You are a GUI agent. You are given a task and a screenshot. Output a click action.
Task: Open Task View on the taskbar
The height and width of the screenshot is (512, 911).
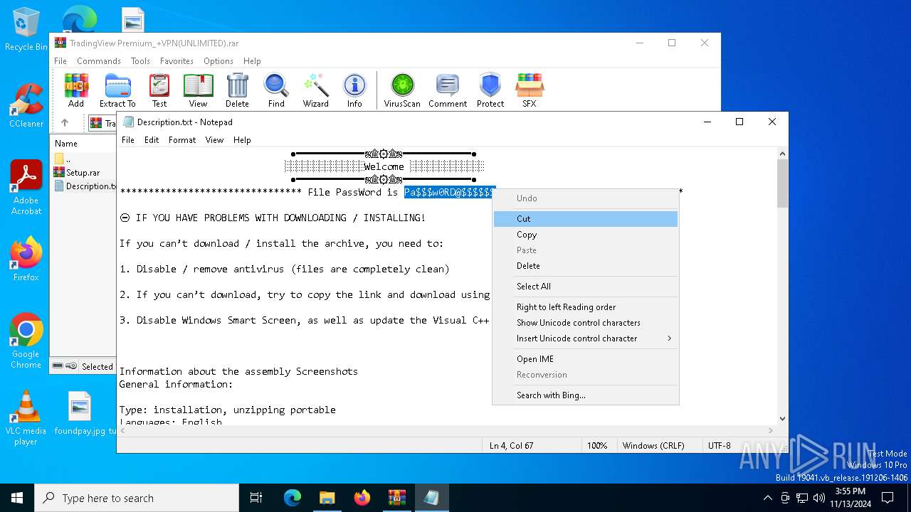tap(256, 498)
